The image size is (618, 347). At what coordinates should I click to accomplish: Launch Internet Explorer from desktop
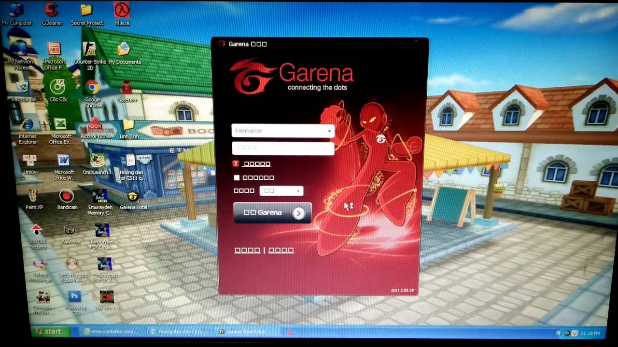pos(27,131)
